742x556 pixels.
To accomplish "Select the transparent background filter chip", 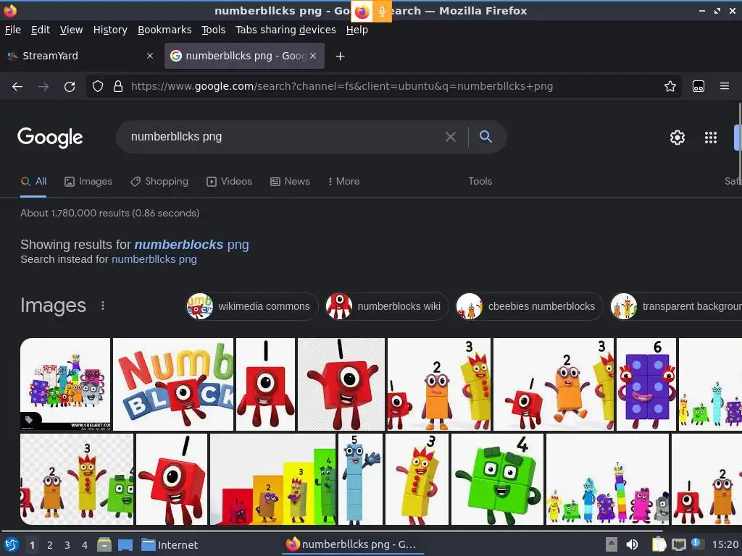I will click(x=677, y=306).
